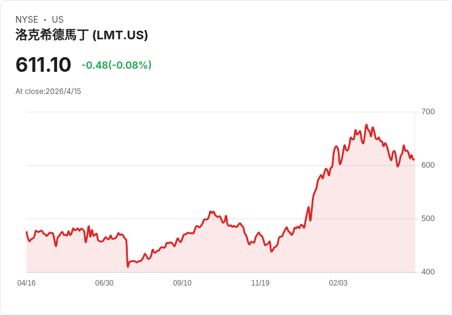Image resolution: width=452 pixels, height=315 pixels.
Task: Select the 02/03 date axis label
Action: click(338, 283)
